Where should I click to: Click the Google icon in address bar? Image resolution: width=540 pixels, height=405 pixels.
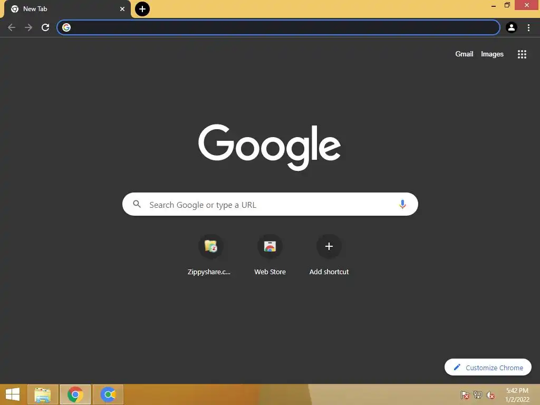click(66, 27)
